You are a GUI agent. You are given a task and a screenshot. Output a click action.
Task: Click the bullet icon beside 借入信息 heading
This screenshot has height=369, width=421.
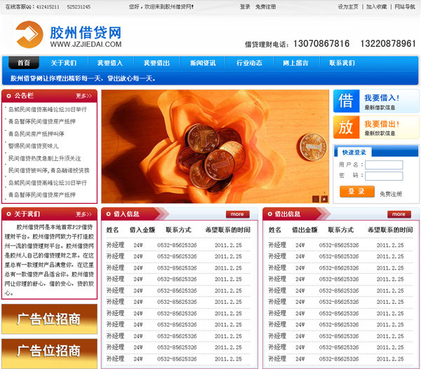(x=108, y=214)
